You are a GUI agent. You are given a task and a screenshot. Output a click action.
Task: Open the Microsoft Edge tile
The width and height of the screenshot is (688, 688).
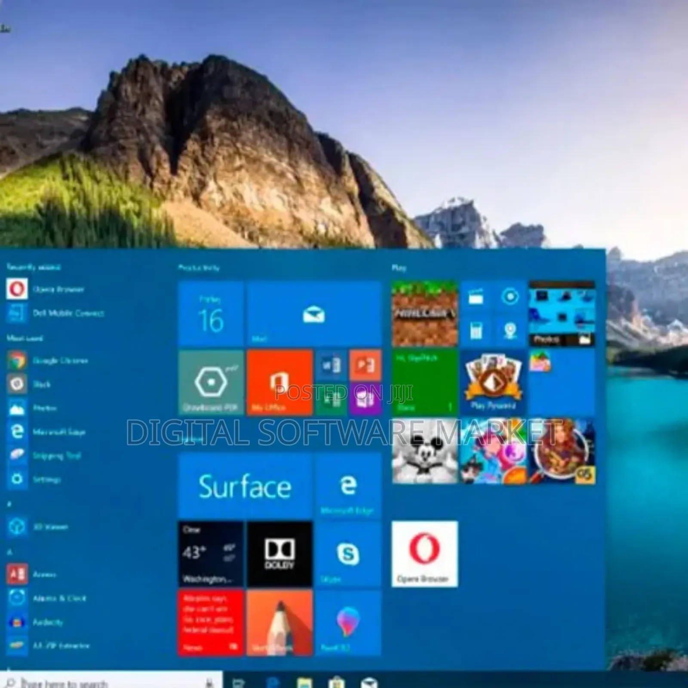pyautogui.click(x=348, y=485)
